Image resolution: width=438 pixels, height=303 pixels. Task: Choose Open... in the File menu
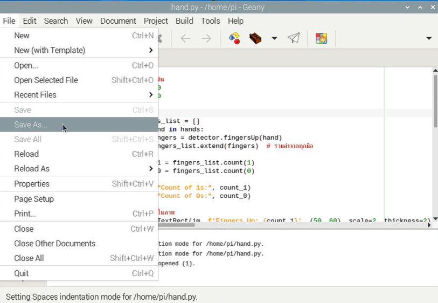[x=26, y=65]
